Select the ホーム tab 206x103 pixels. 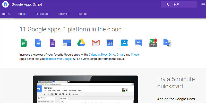pos(6,14)
